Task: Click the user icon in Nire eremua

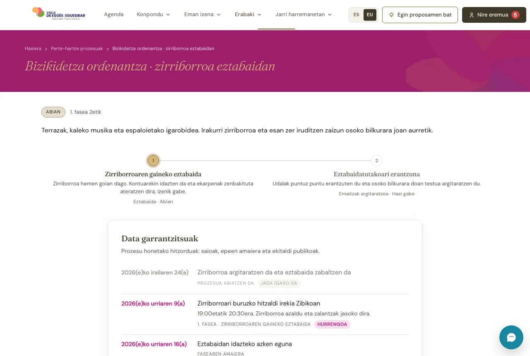Action: click(472, 15)
